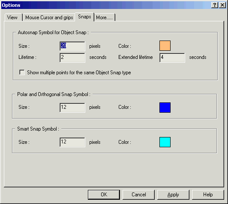Screen dimensions: 228x204
Task: Click the Lifetime seconds input field
Action: 72,58
